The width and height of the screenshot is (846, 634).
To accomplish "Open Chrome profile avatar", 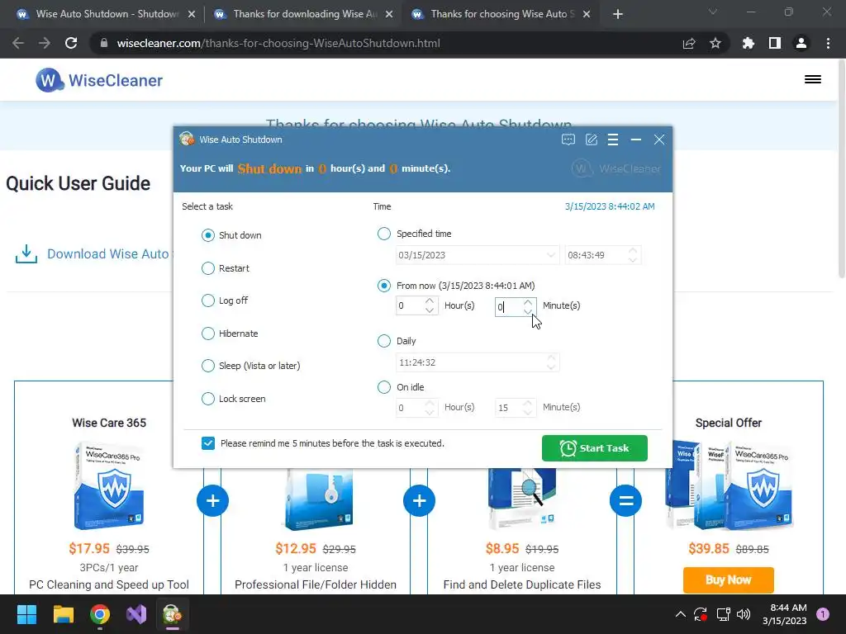I will [x=801, y=43].
